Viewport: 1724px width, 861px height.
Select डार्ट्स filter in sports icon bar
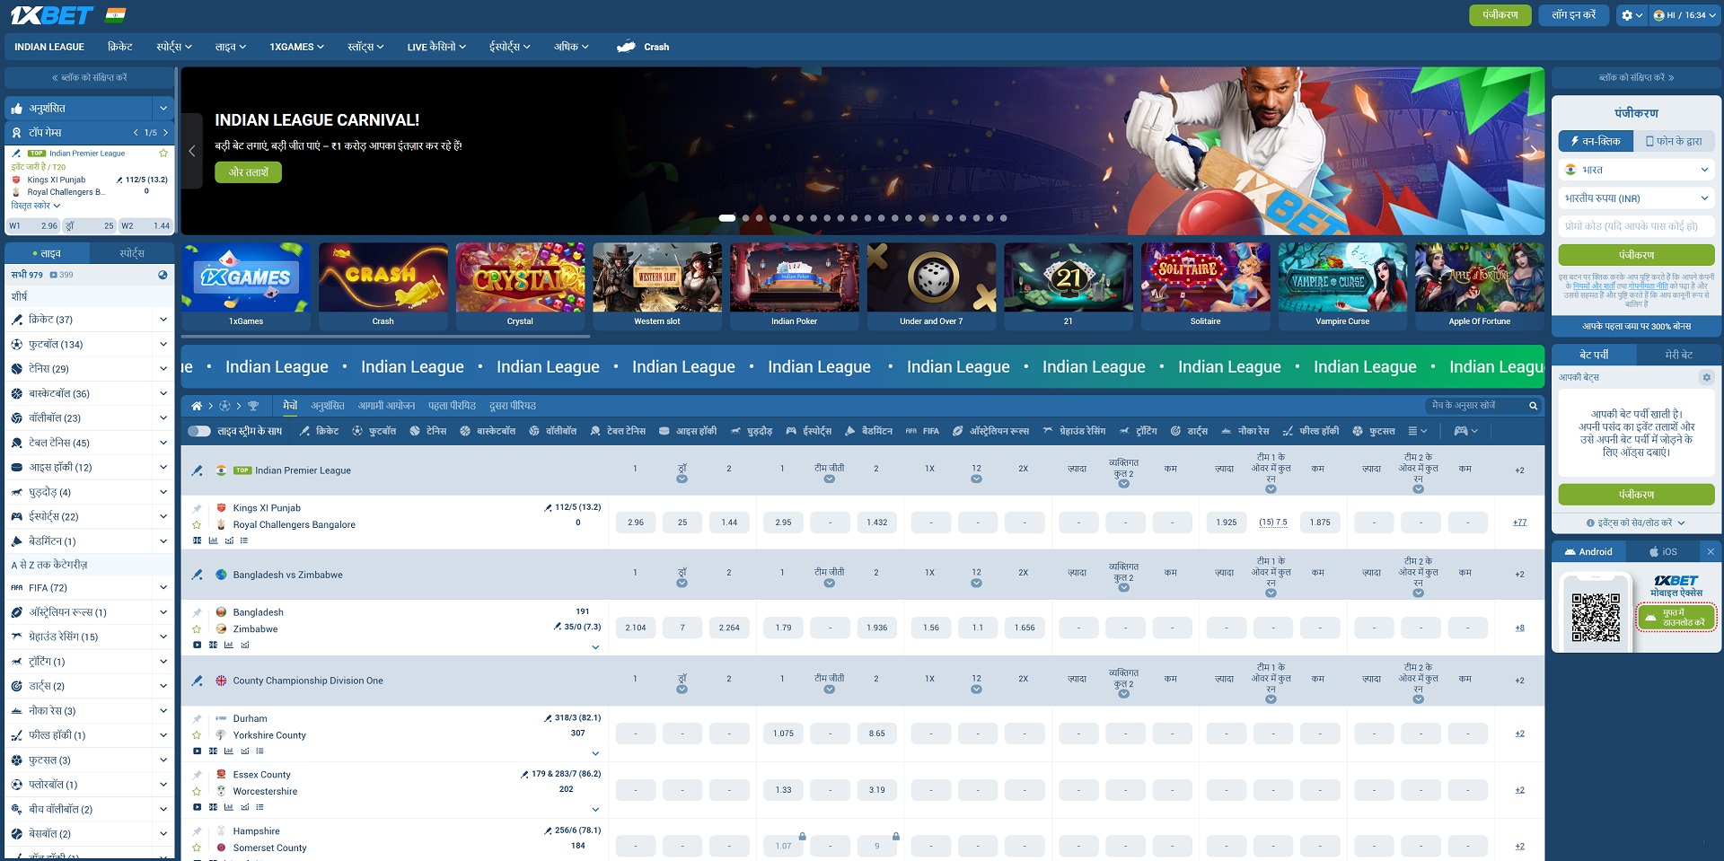(x=1190, y=431)
